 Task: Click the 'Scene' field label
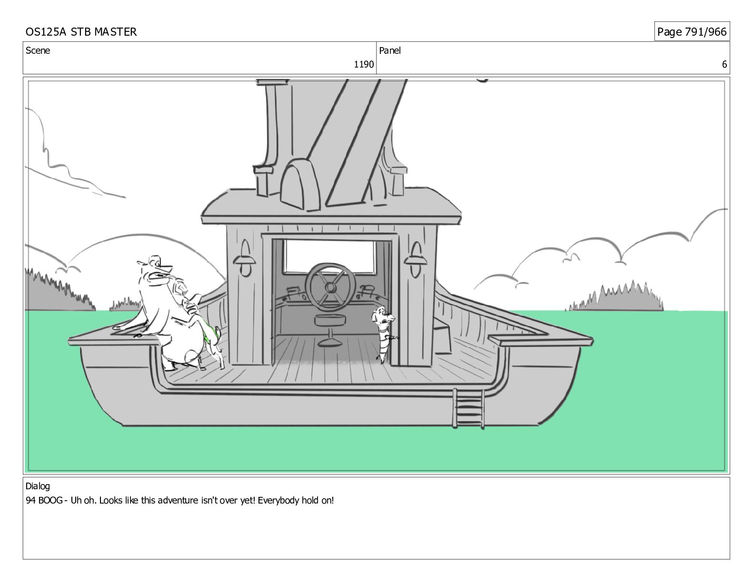coord(38,50)
